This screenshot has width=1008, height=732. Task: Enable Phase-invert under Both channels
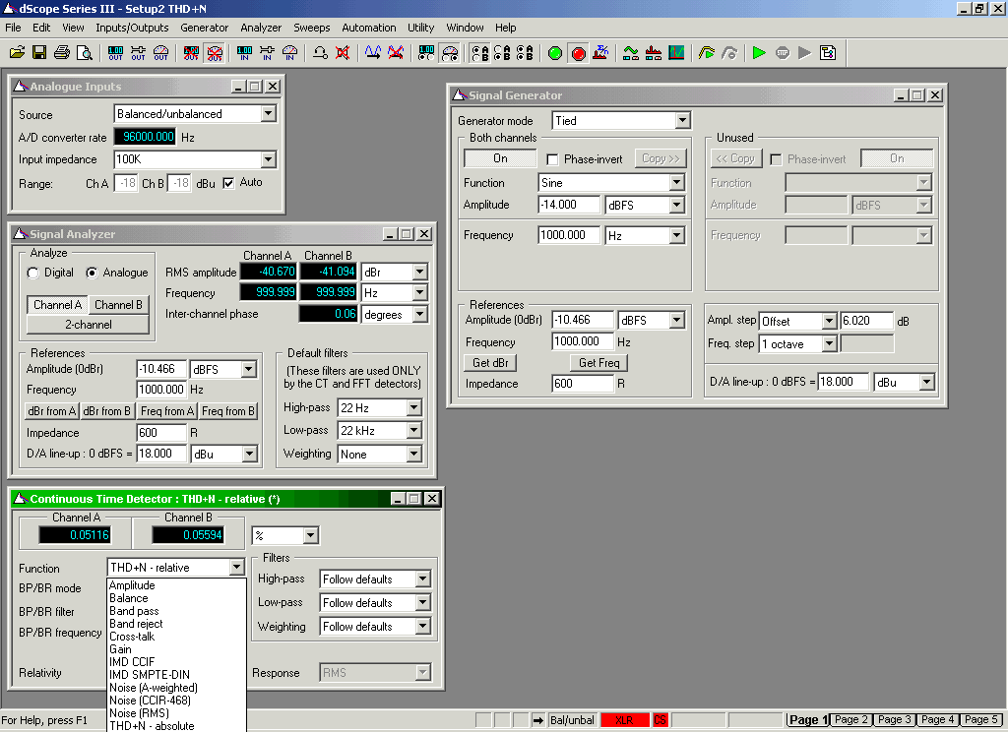pyautogui.click(x=552, y=159)
